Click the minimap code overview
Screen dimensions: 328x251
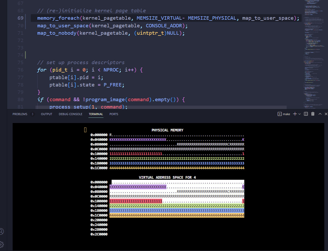coord(314,53)
